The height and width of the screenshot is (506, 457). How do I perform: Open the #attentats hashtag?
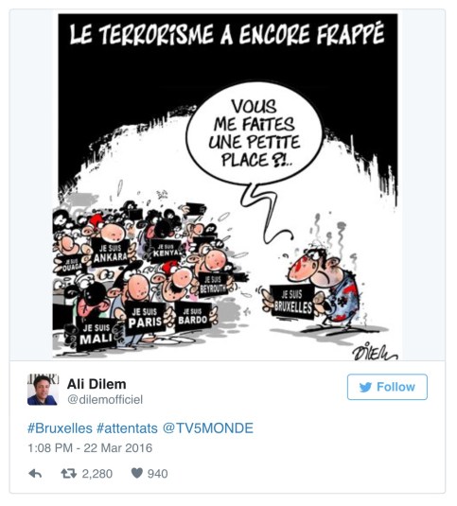[x=127, y=428]
